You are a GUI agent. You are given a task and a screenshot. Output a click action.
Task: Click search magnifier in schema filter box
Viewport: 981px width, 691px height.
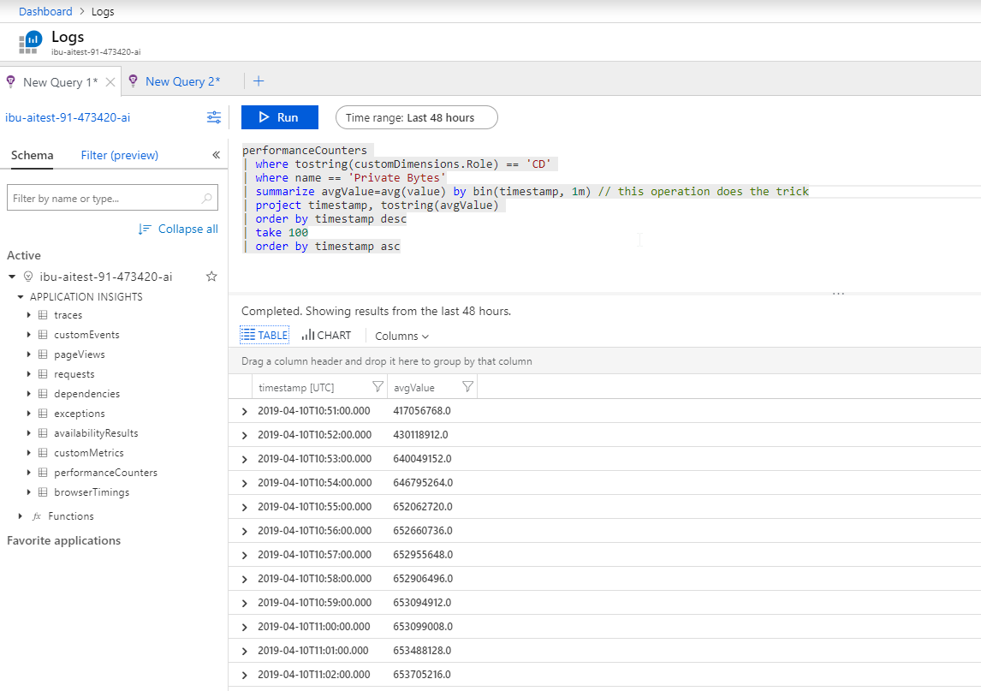click(x=206, y=199)
